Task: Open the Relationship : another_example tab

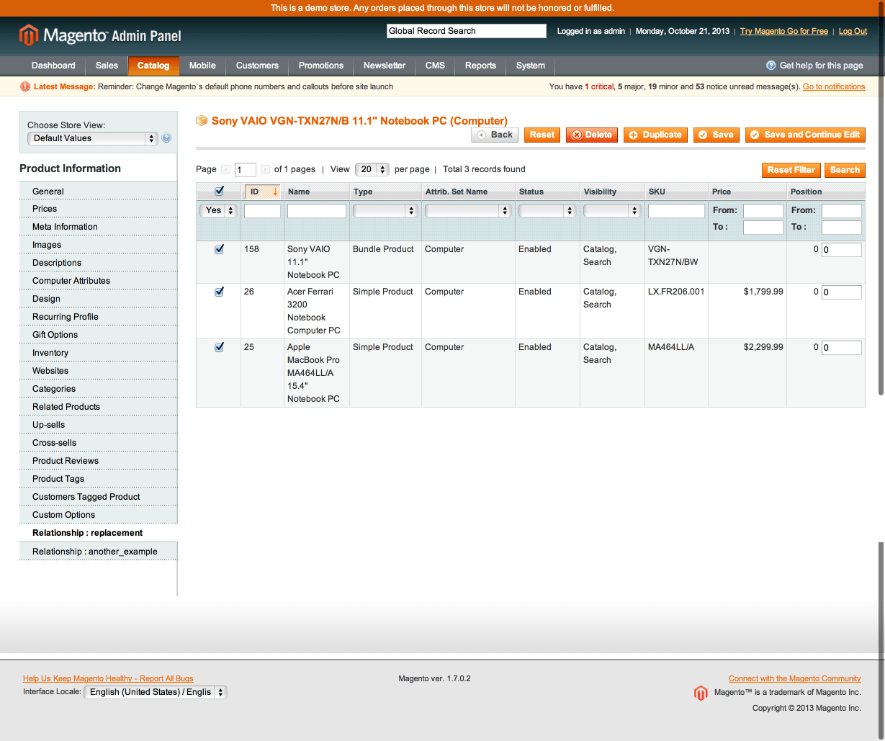Action: (99, 552)
